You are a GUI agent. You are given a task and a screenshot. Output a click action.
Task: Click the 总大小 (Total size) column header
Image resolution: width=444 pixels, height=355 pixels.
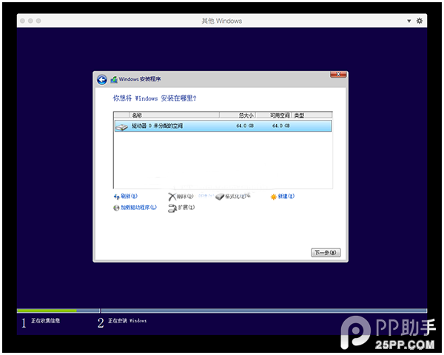(x=238, y=115)
